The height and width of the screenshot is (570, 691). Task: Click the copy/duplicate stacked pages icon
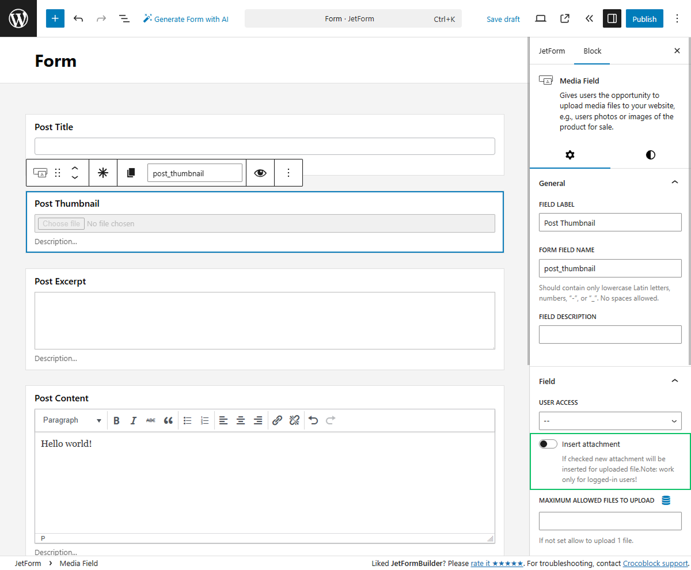point(131,173)
